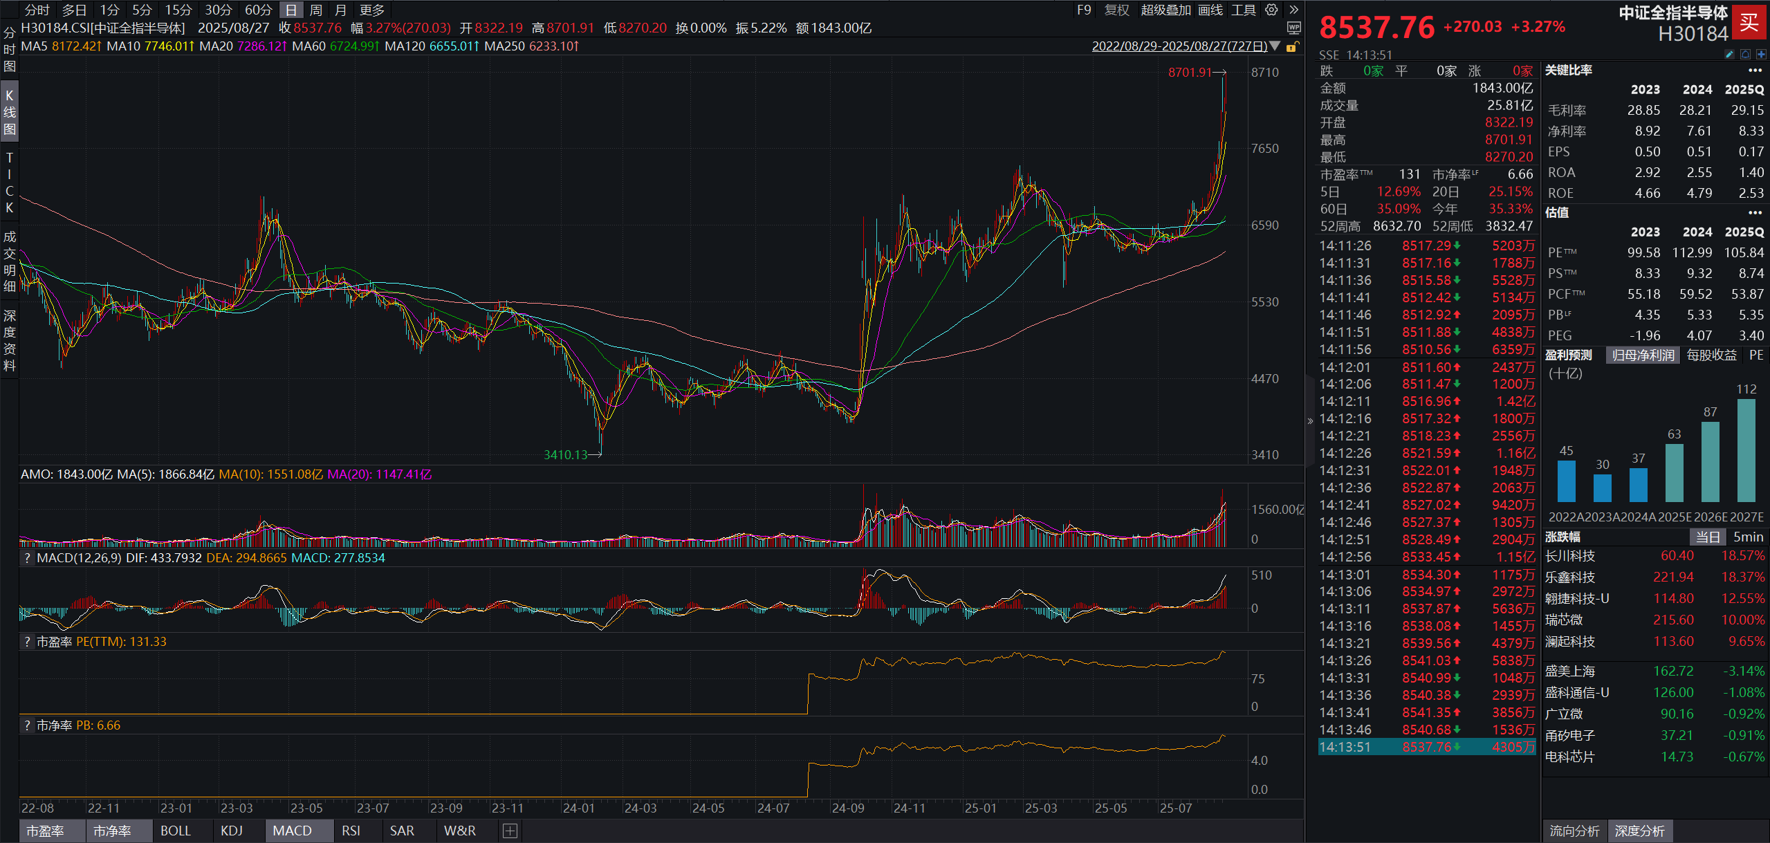
Task: Open the chart settings gear icon
Action: [1271, 10]
